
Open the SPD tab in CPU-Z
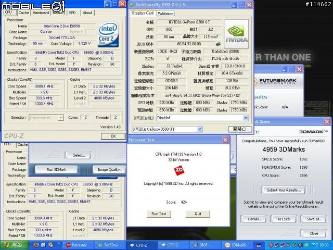click(72, 12)
